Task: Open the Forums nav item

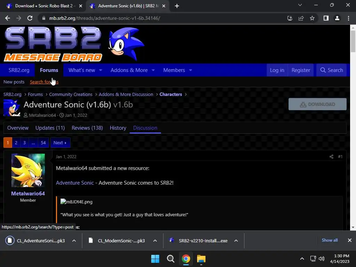Action: (49, 70)
